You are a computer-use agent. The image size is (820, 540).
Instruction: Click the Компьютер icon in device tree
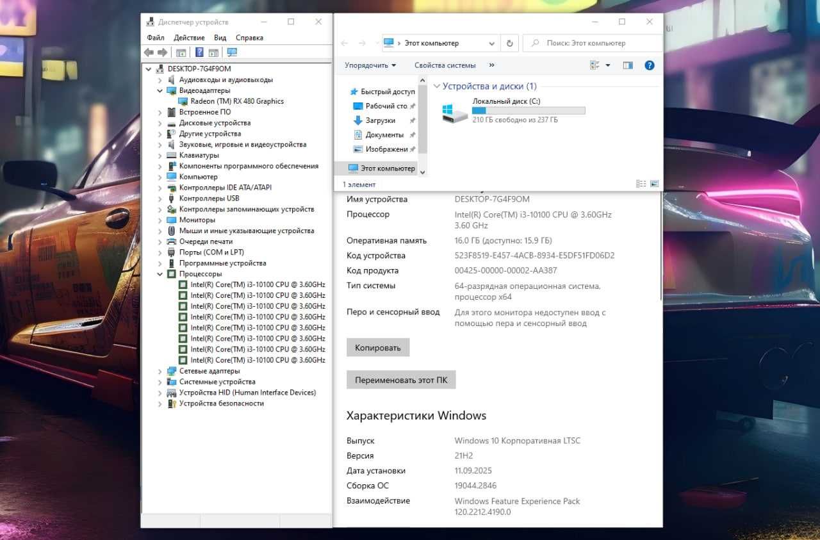[x=172, y=177]
